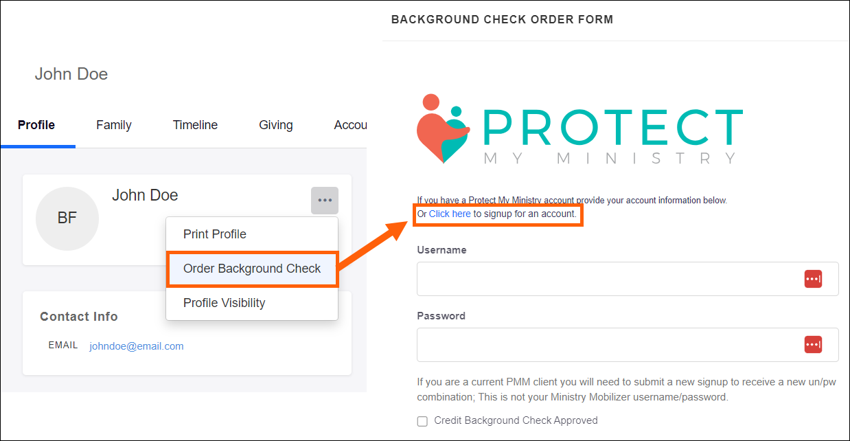Viewport: 850px width, 441px height.
Task: Open the Family tab
Action: (114, 125)
